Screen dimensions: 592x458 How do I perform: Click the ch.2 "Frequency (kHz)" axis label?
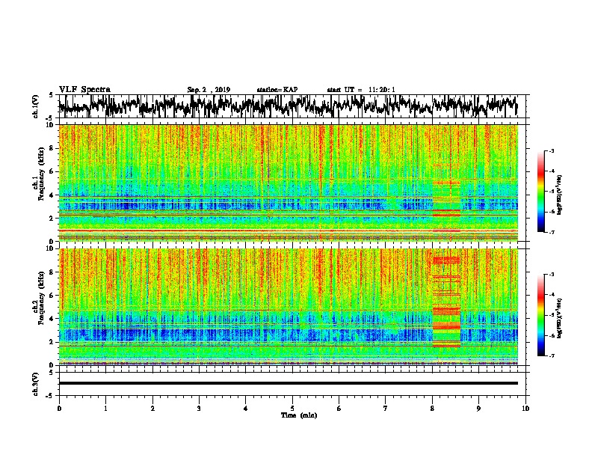(41, 298)
